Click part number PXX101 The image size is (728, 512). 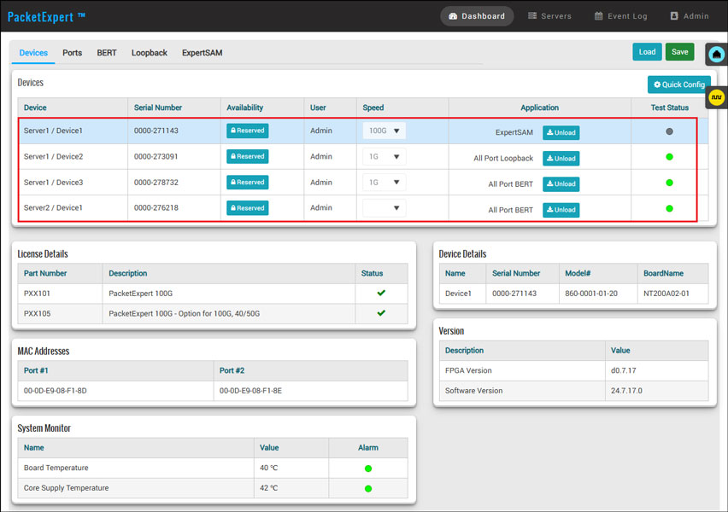37,294
